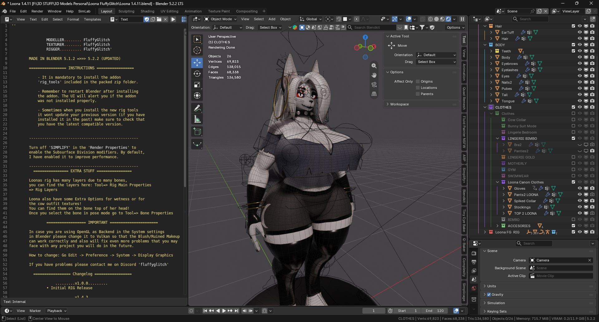Create a new text block icon

coord(153,19)
